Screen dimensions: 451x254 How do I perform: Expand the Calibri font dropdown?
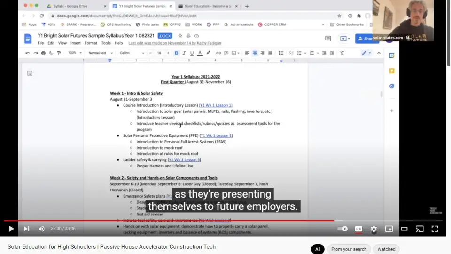(132, 53)
